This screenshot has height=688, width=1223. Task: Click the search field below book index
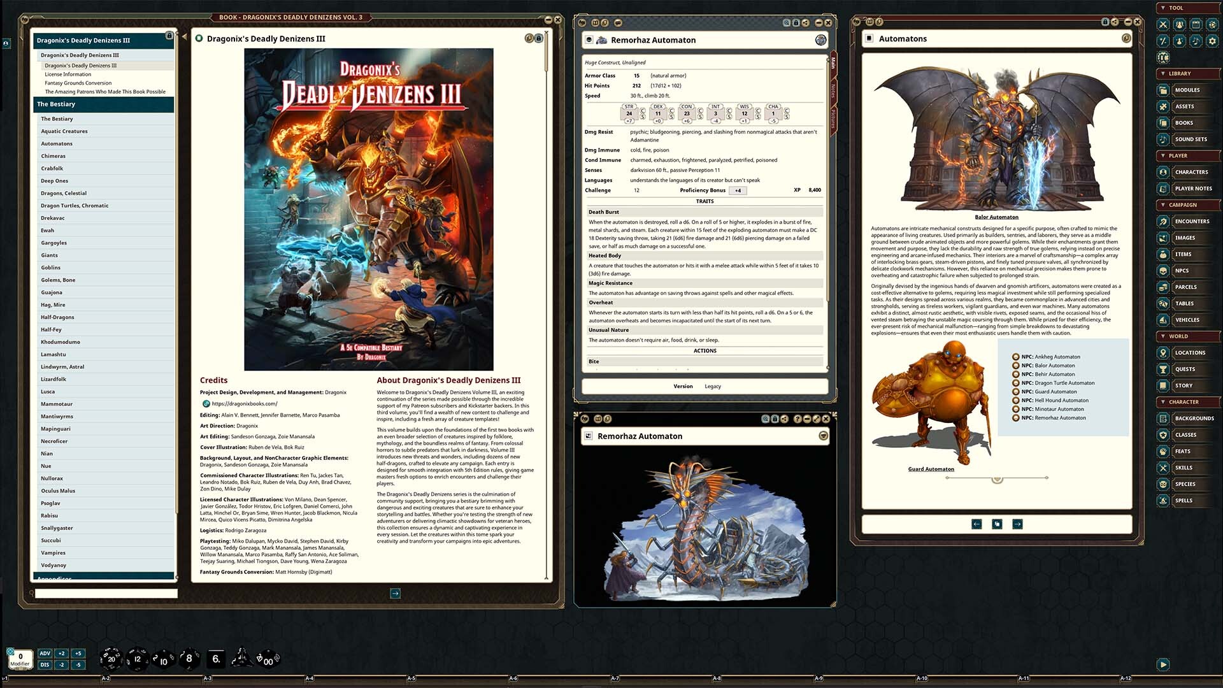[x=106, y=594]
